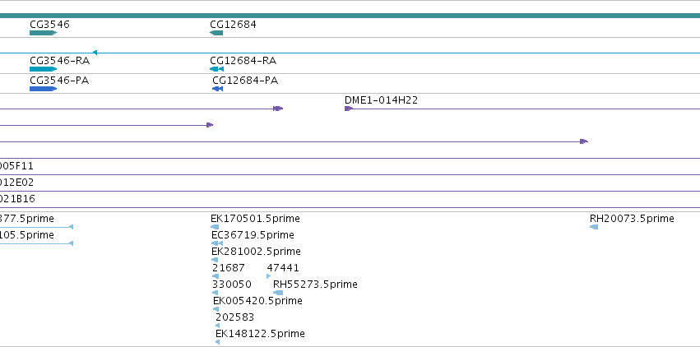This screenshot has height=347, width=700.
Task: Click the EK170501.5prime EST arrow
Action: click(215, 227)
